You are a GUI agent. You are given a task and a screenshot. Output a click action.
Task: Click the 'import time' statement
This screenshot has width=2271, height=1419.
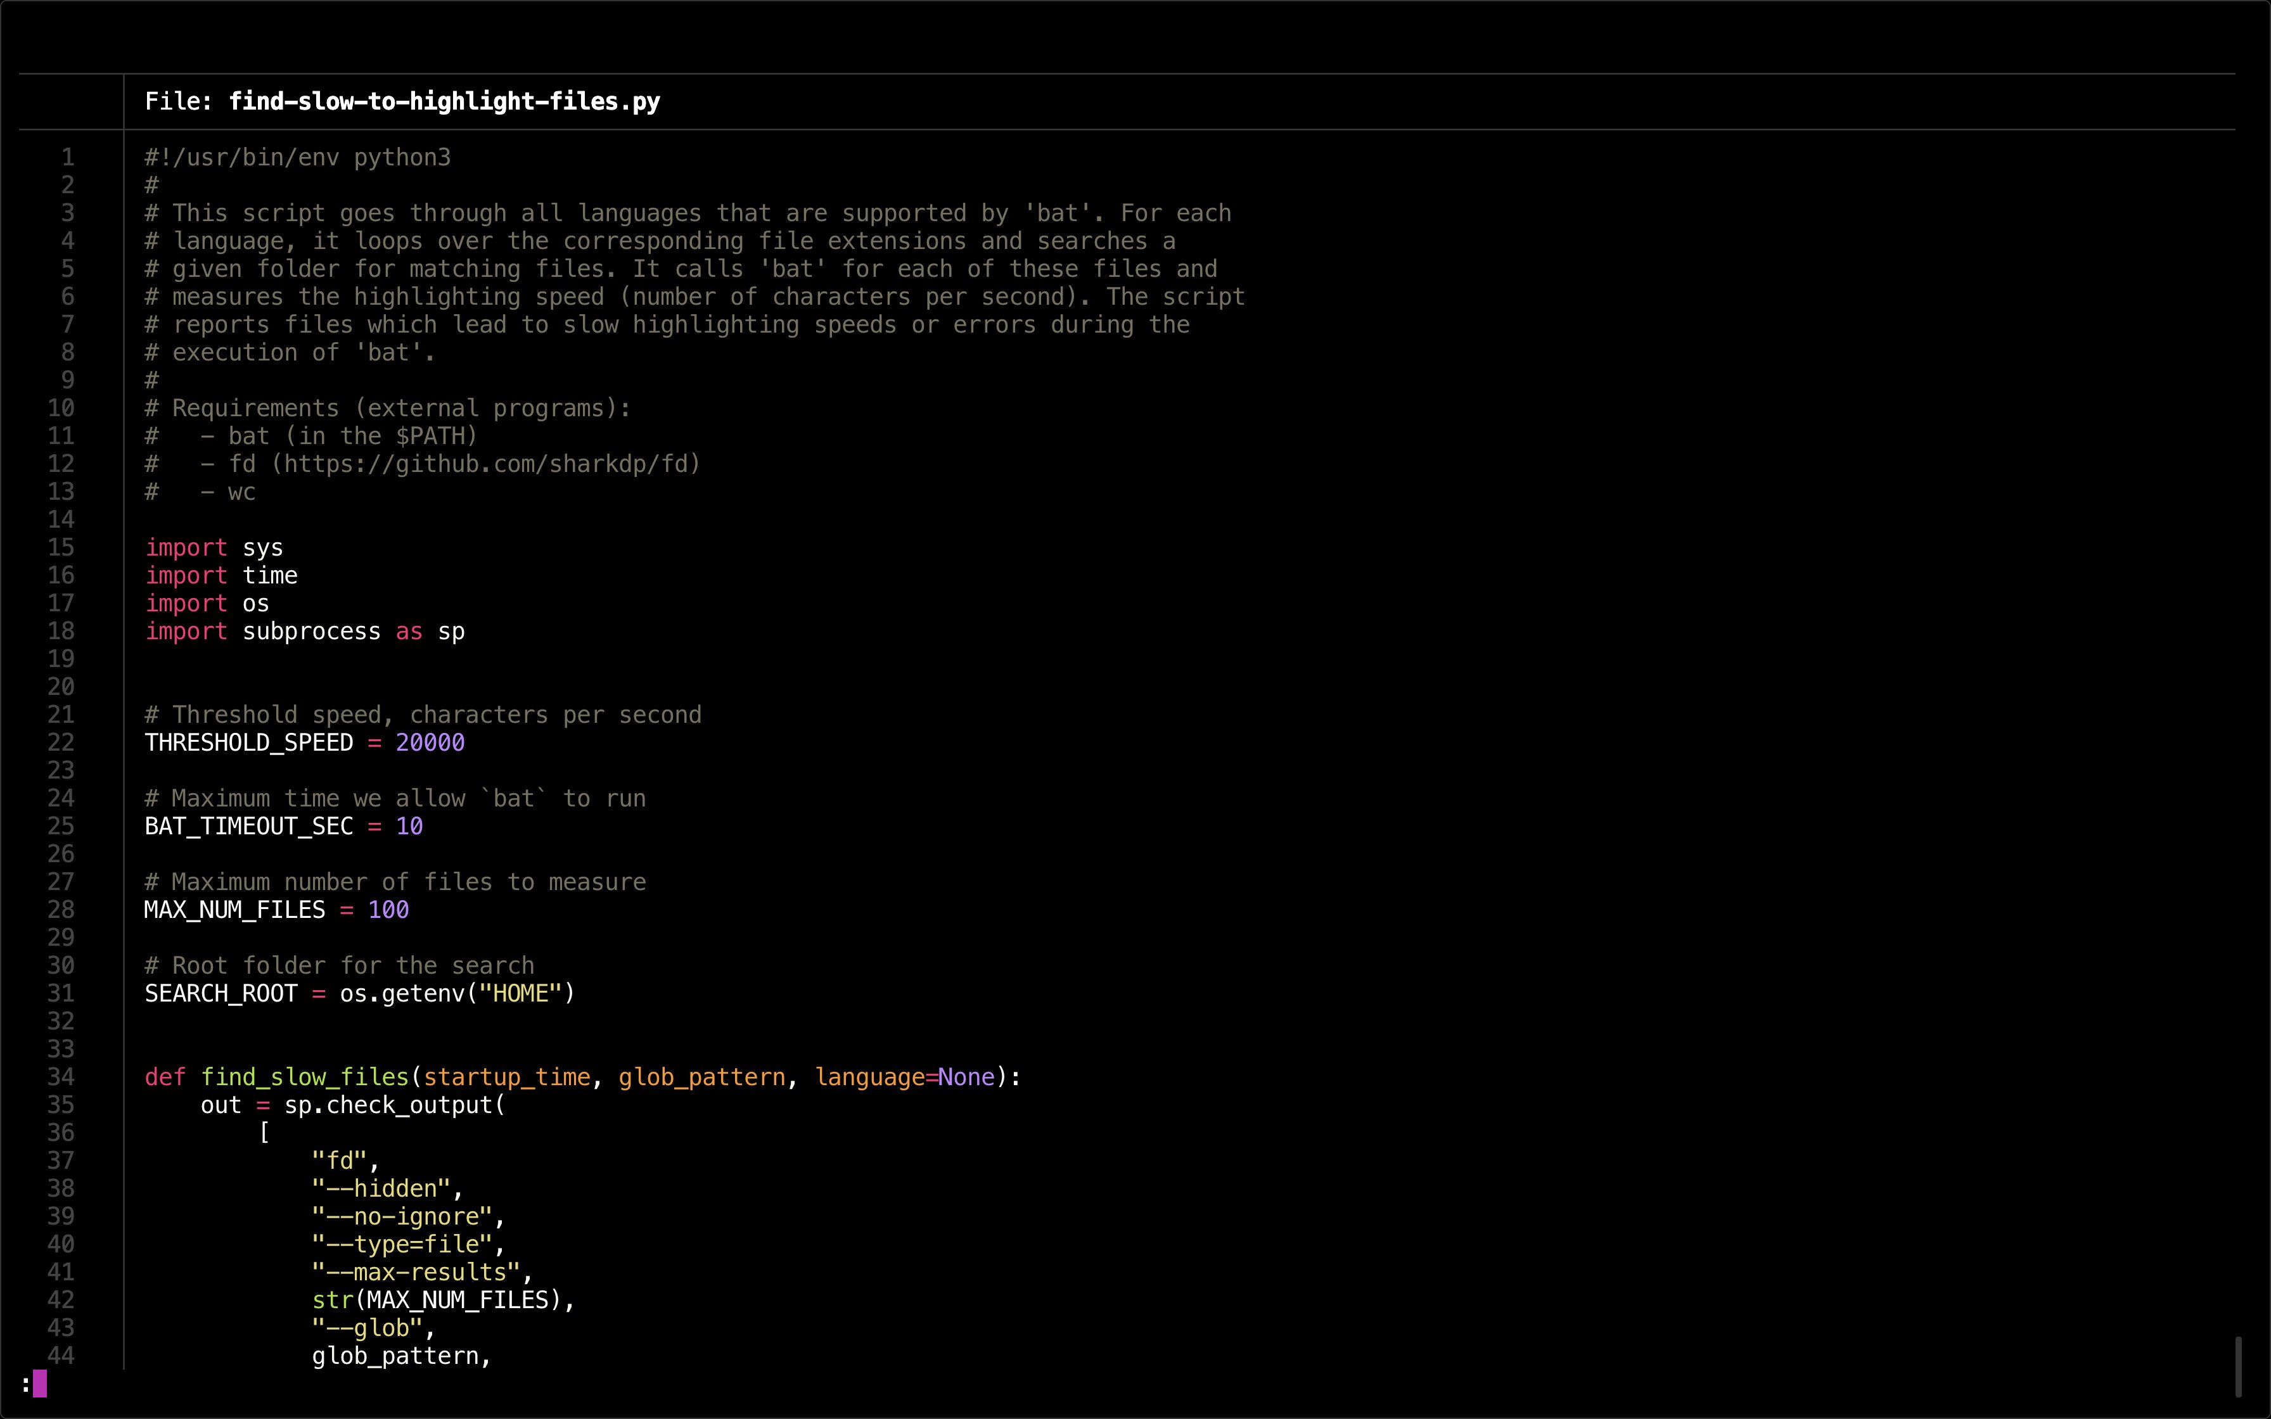[222, 575]
